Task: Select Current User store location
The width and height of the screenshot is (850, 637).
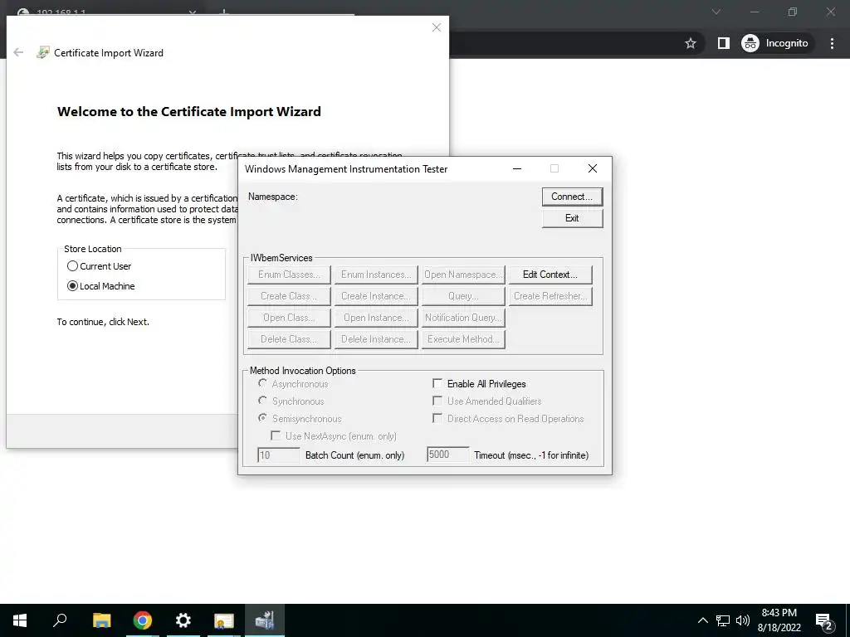Action: coord(73,266)
